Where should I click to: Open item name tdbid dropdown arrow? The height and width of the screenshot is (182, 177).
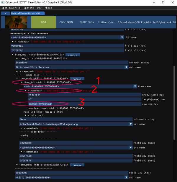pyautogui.click(x=135, y=86)
